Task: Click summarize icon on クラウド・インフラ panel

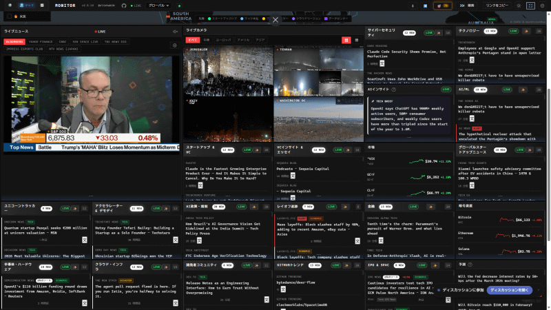Action: click(166, 267)
